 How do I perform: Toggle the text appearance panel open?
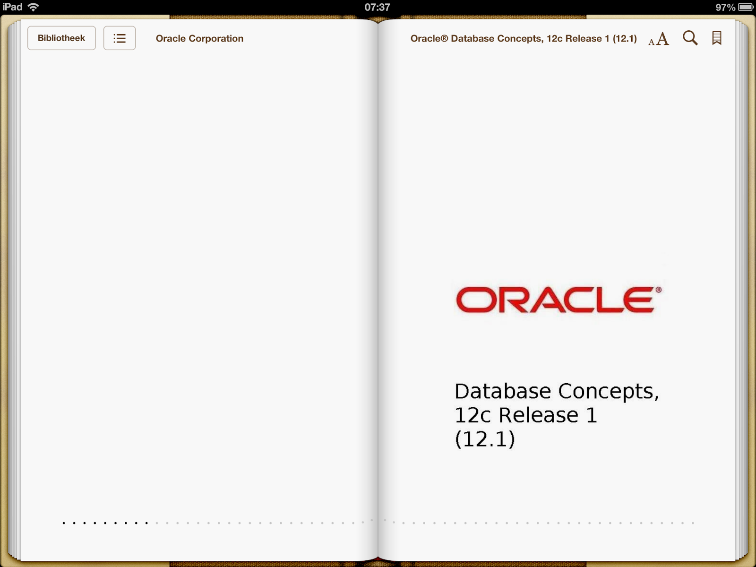[658, 39]
